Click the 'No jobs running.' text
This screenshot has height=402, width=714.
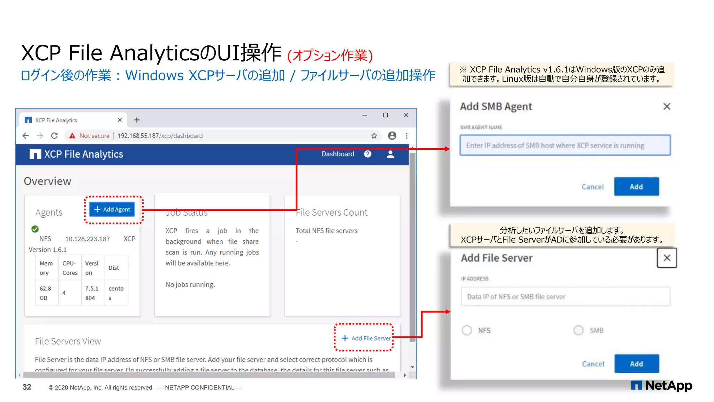click(190, 284)
